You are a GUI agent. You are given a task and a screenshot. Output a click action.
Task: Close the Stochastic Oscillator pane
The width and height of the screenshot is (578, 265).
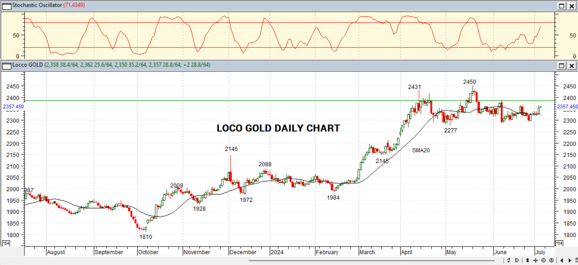pos(572,6)
